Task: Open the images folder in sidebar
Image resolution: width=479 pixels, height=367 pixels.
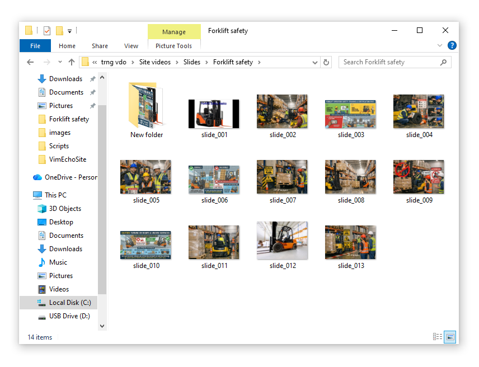Action: point(60,133)
